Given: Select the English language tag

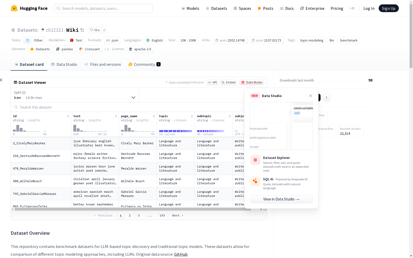Looking at the screenshot, I should [154, 40].
